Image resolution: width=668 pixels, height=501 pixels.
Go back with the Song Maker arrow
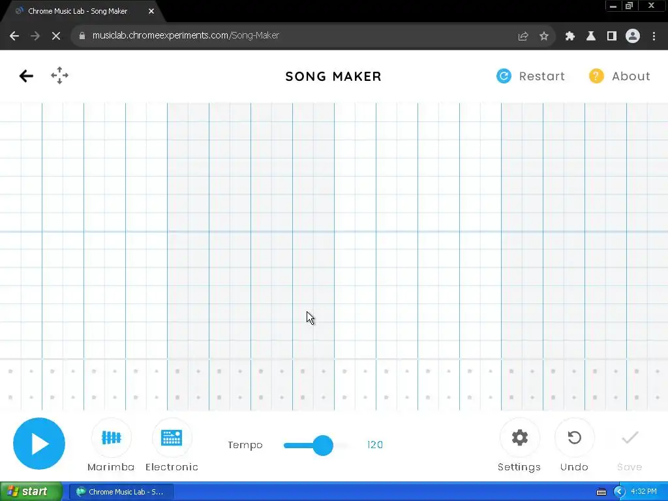[26, 76]
